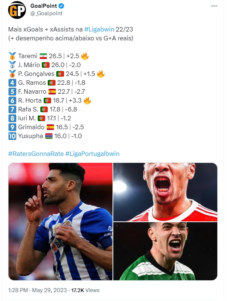Image resolution: width=228 pixels, height=301 pixels.
Task: Click the 17.2K Views counter
Action: 85,290
